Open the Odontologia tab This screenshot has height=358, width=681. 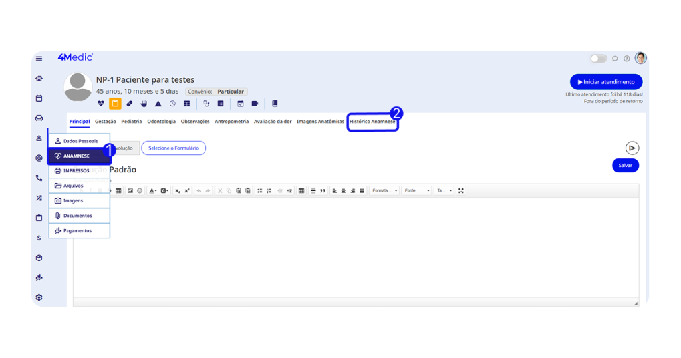tap(161, 122)
